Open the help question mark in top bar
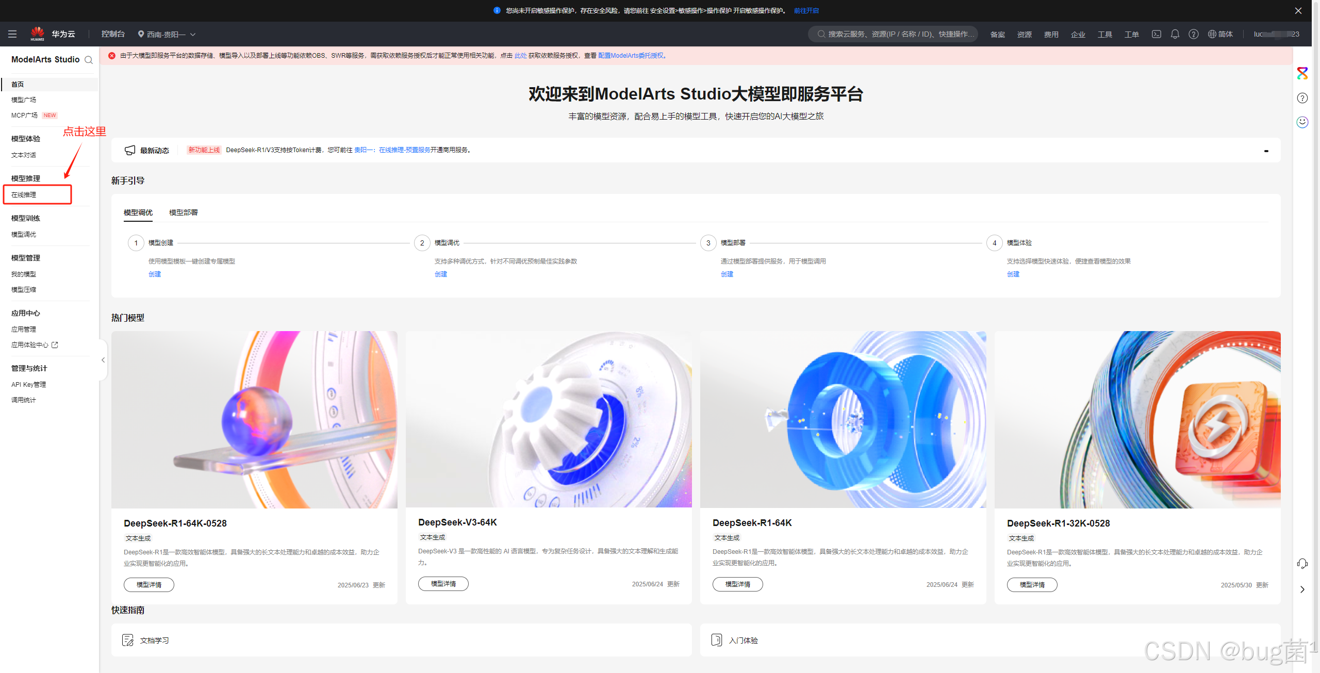Image resolution: width=1320 pixels, height=673 pixels. pos(1194,34)
